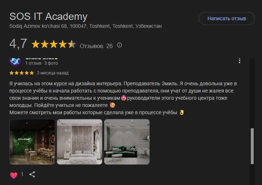Open the info icon beside Отзывов: 26
The width and height of the screenshot is (262, 185).
pos(119,45)
